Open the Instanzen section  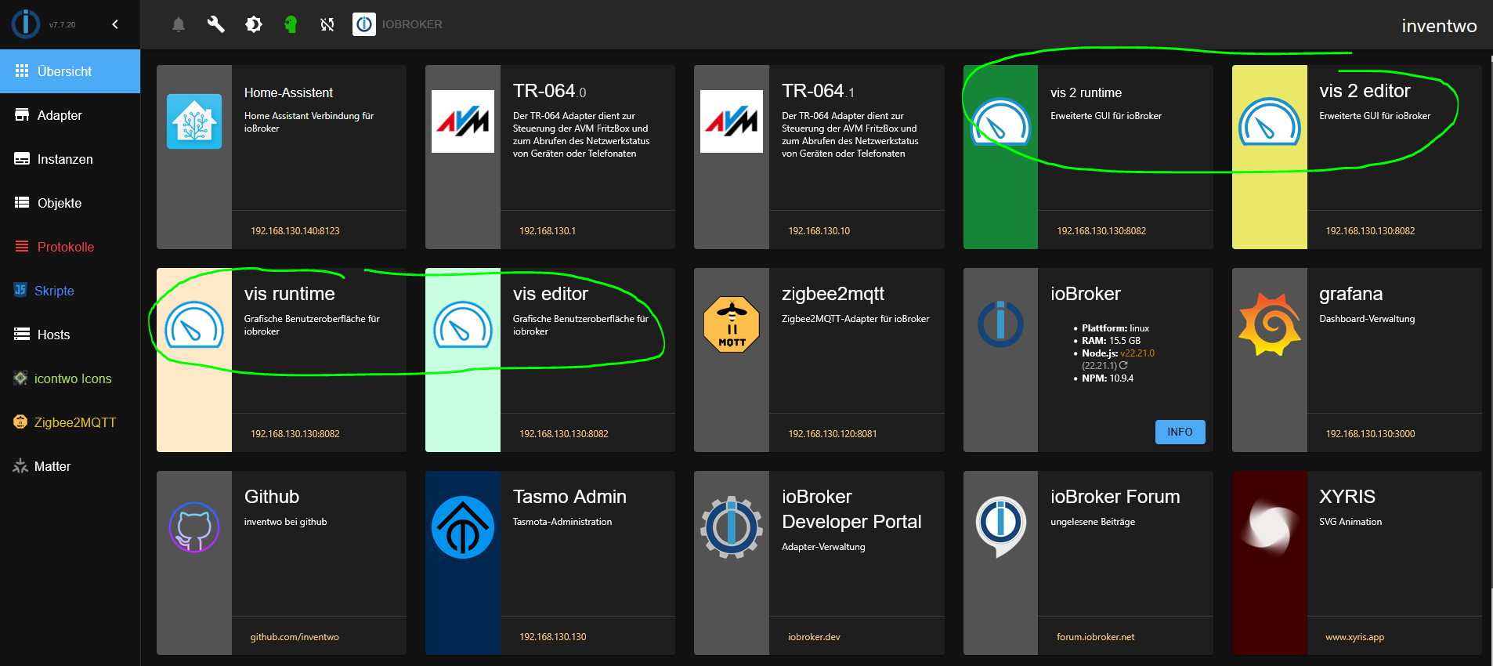(70, 159)
